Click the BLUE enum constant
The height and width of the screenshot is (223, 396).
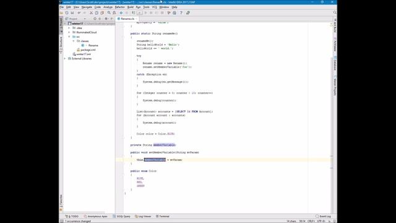(140, 178)
